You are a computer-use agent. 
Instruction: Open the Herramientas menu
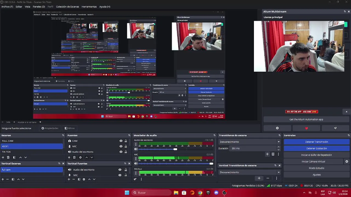[x=89, y=7]
